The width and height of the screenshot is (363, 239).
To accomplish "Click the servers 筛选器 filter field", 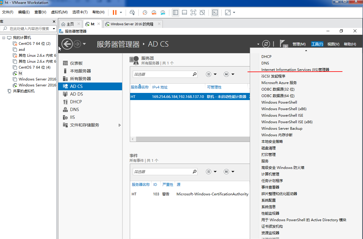I will coord(162,74).
